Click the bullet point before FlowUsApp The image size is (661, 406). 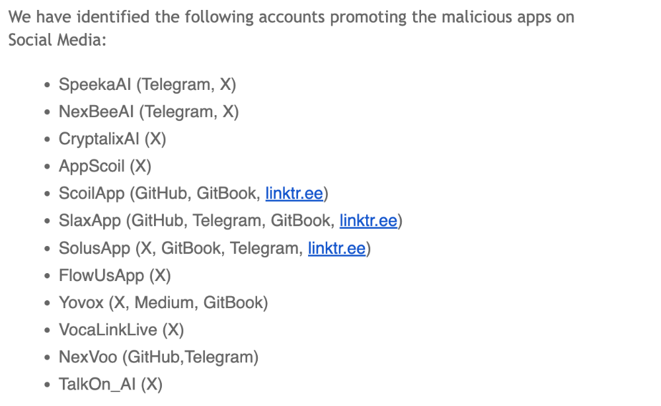click(x=46, y=276)
